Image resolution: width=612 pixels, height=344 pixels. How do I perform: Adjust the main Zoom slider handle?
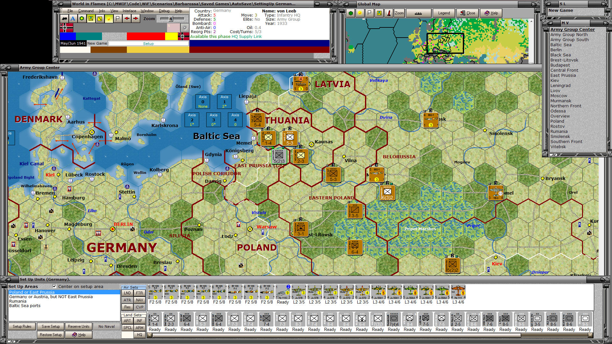[171, 19]
